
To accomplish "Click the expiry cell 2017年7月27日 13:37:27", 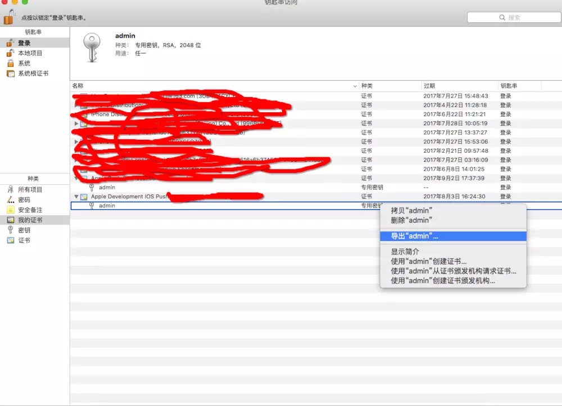I will point(455,133).
